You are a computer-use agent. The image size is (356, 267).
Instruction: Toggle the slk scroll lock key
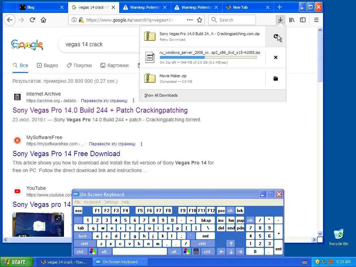point(230,211)
